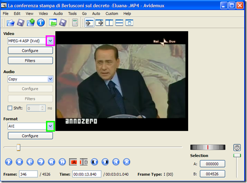Select the separate window preview icon
The height and width of the screenshot is (183, 247).
click(x=129, y=23)
